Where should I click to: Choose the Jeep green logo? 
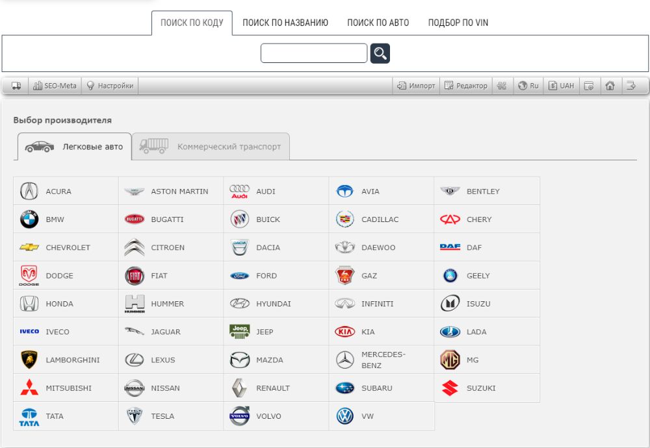tap(240, 332)
